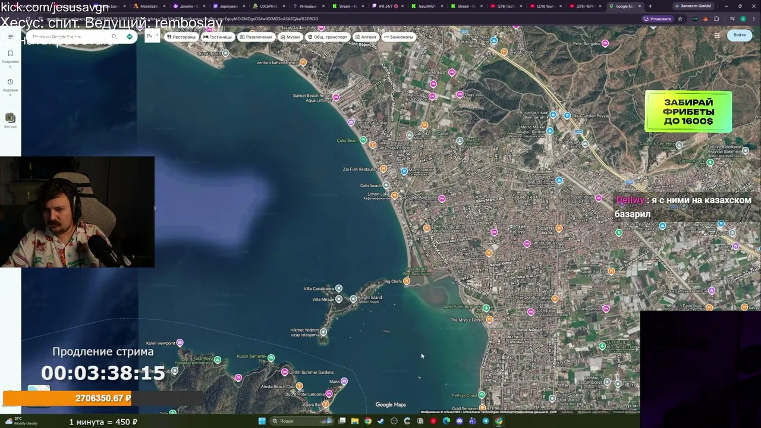Filter map by Общ. транспорт
This screenshot has width=761, height=428.
click(328, 37)
